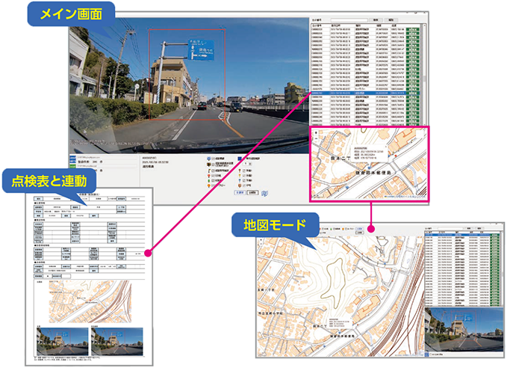Click the left photo on the inspection sheet
Screen dimensions: 507x368
pyautogui.click(x=61, y=340)
